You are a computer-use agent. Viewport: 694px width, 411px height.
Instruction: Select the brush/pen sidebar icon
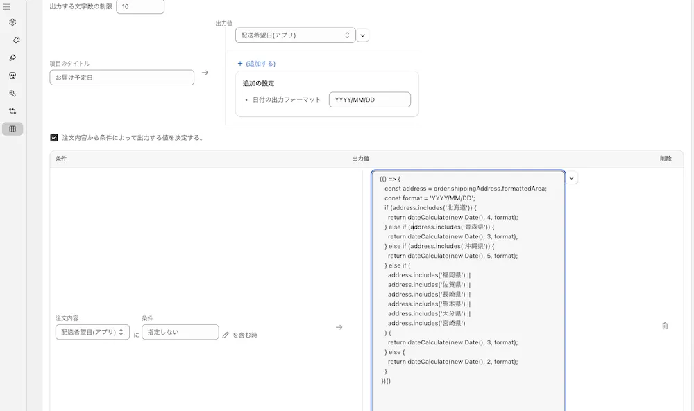12,58
